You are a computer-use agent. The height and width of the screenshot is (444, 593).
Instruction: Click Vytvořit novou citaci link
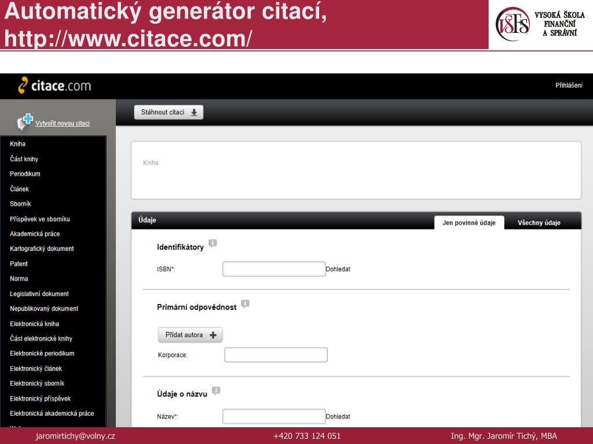(x=63, y=124)
